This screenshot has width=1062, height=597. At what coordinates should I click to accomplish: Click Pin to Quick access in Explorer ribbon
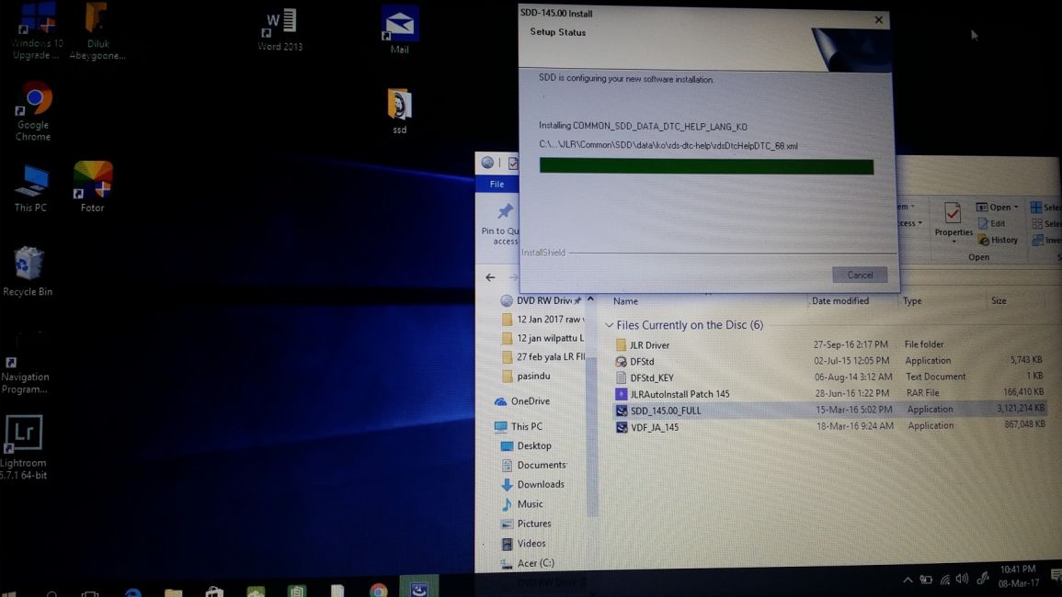(x=502, y=224)
